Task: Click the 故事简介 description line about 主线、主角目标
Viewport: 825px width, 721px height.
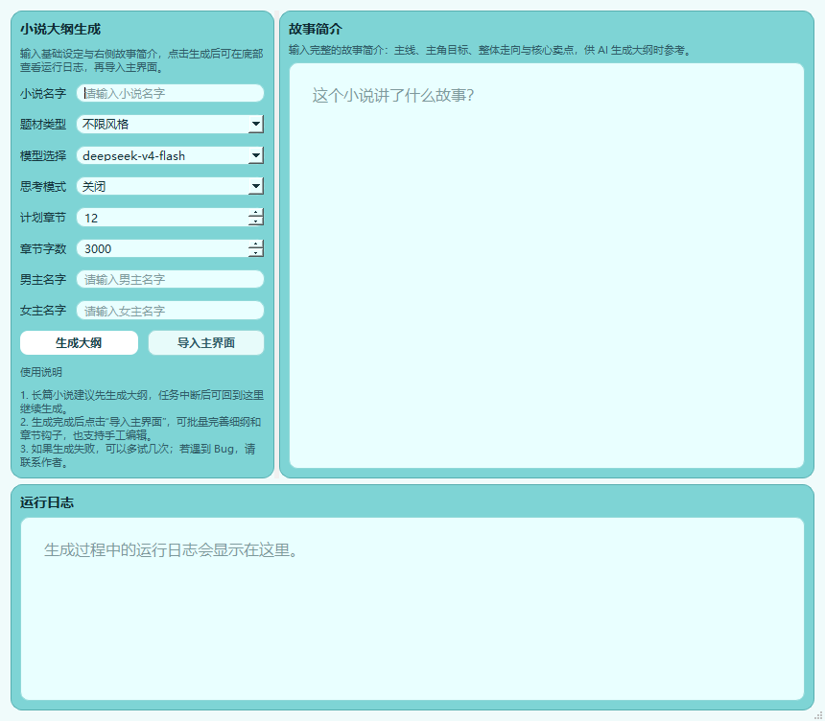Action: coord(490,51)
